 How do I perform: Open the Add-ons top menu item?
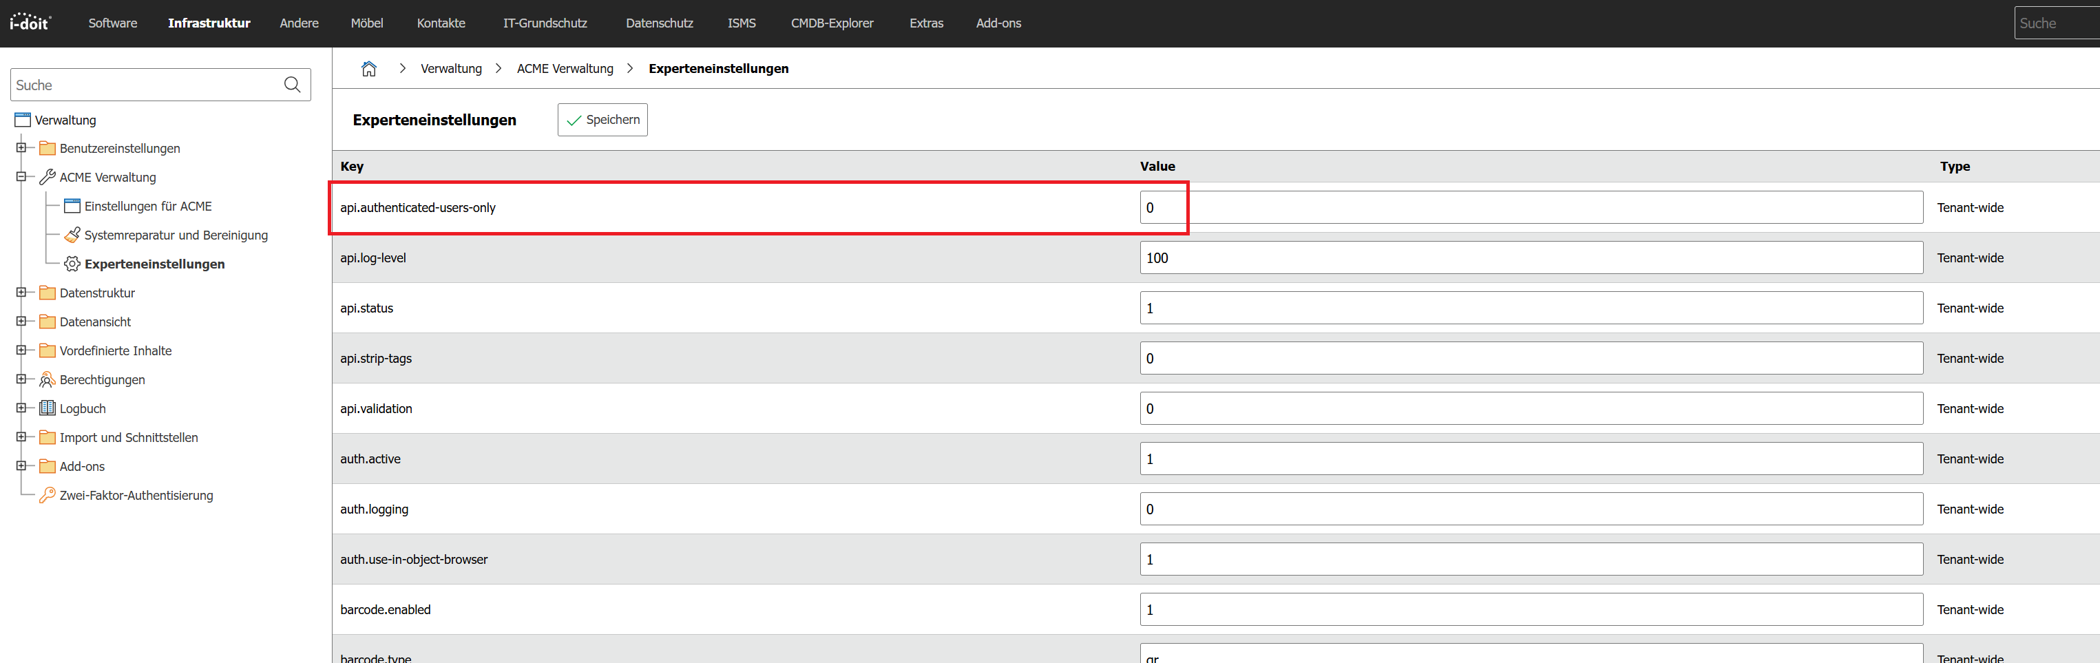pyautogui.click(x=998, y=23)
